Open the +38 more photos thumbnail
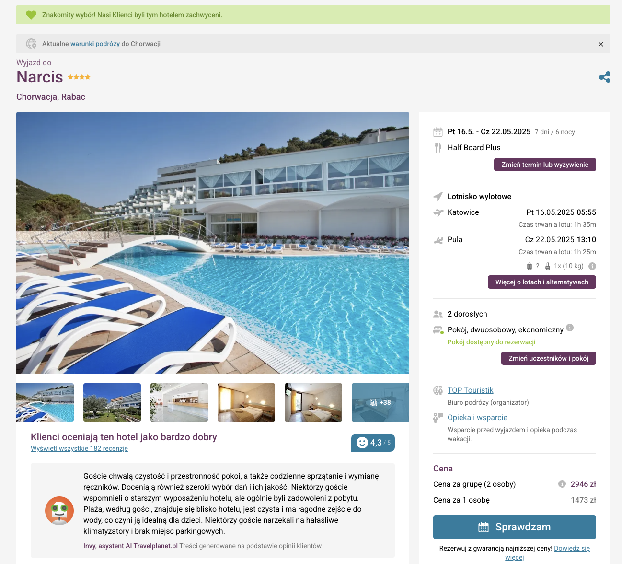The height and width of the screenshot is (564, 622). pos(380,402)
